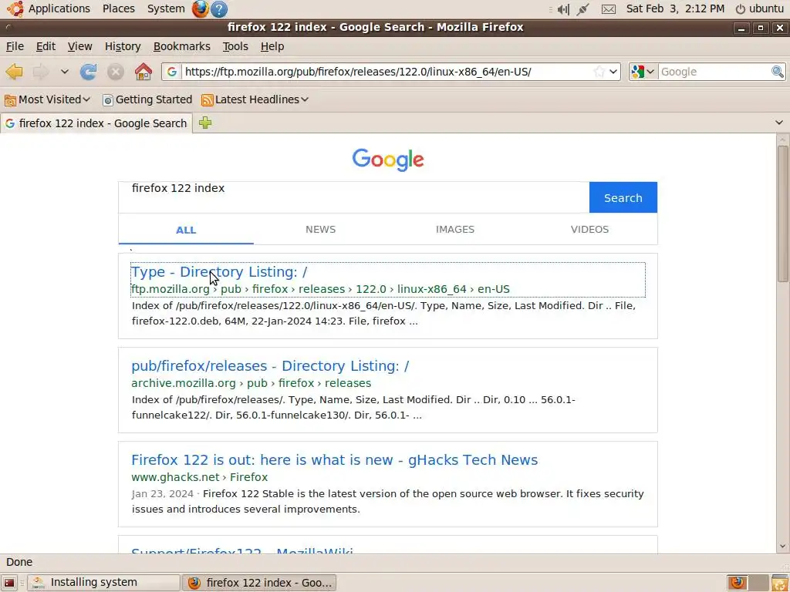Reload the page with the Reload icon
This screenshot has width=790, height=592.
click(x=88, y=72)
